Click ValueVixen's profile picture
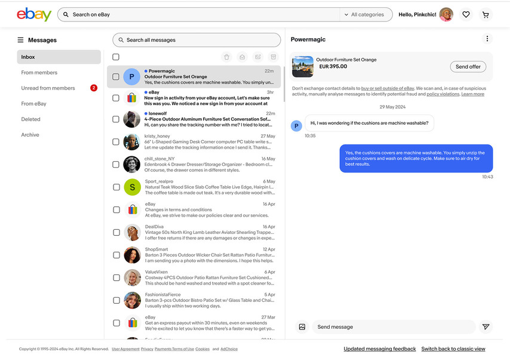Screen dimensions: 510x358 click(x=133, y=278)
